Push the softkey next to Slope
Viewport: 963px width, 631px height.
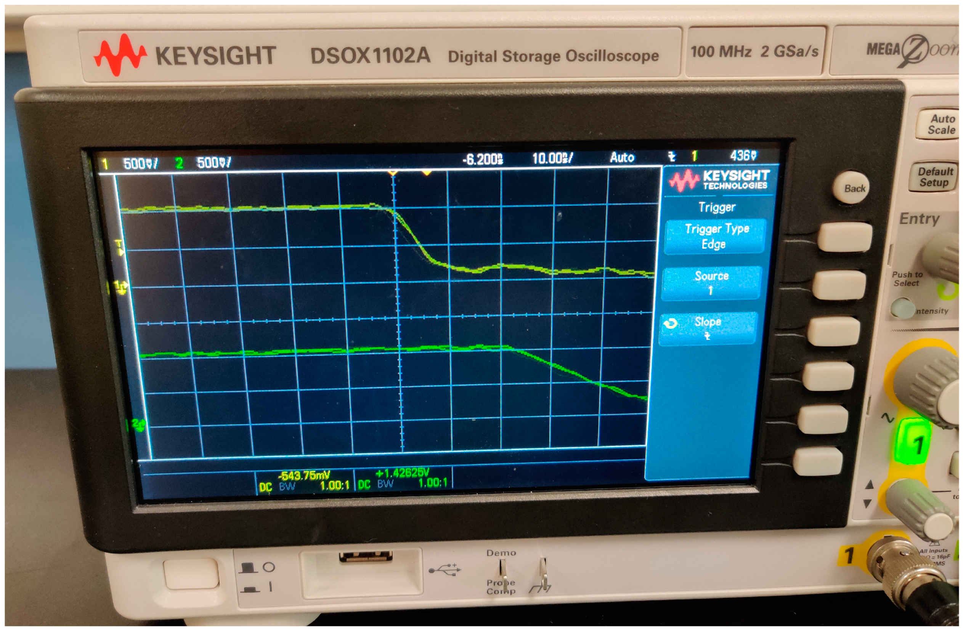pyautogui.click(x=834, y=331)
